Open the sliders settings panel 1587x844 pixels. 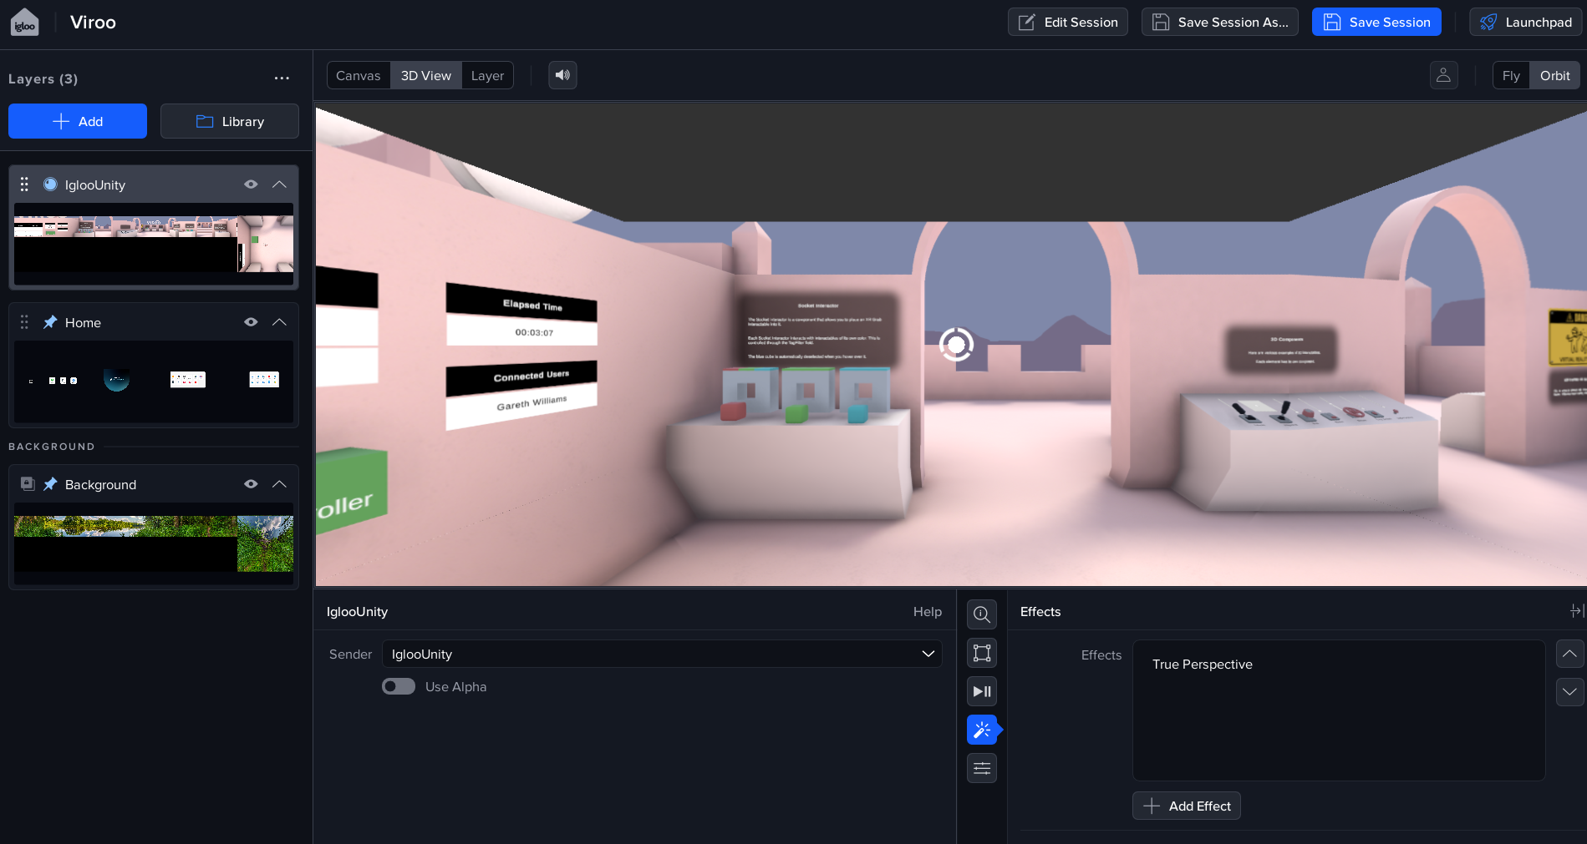(982, 768)
